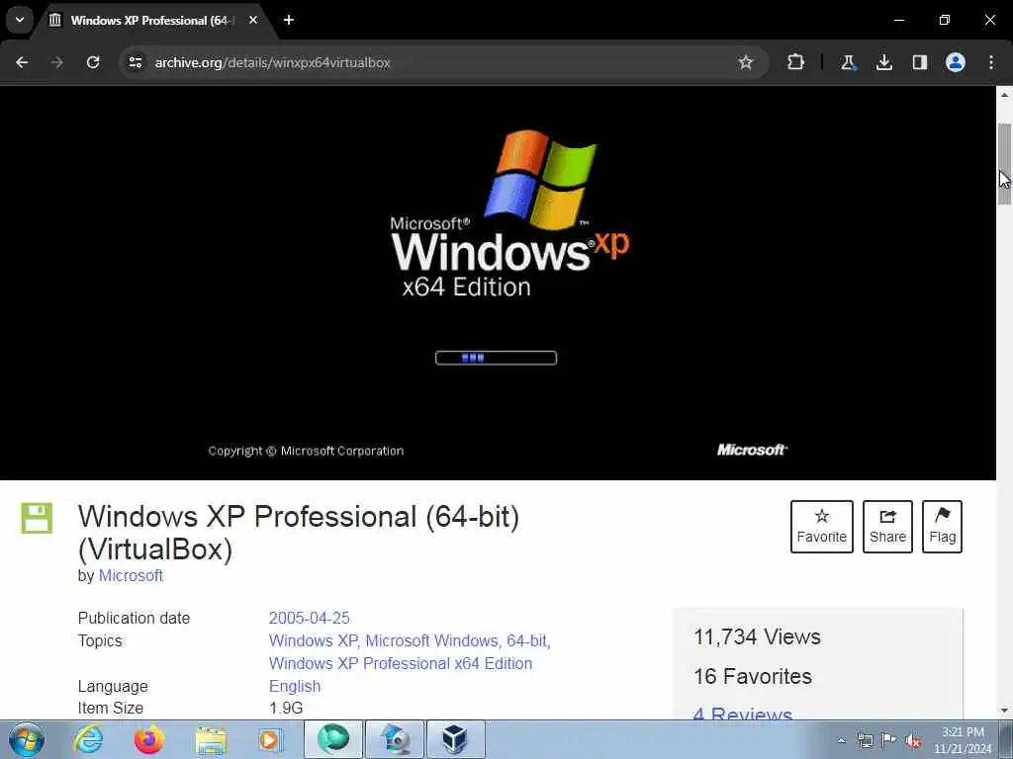This screenshot has height=759, width=1013.
Task: Go back to the previous page
Action: tap(22, 62)
